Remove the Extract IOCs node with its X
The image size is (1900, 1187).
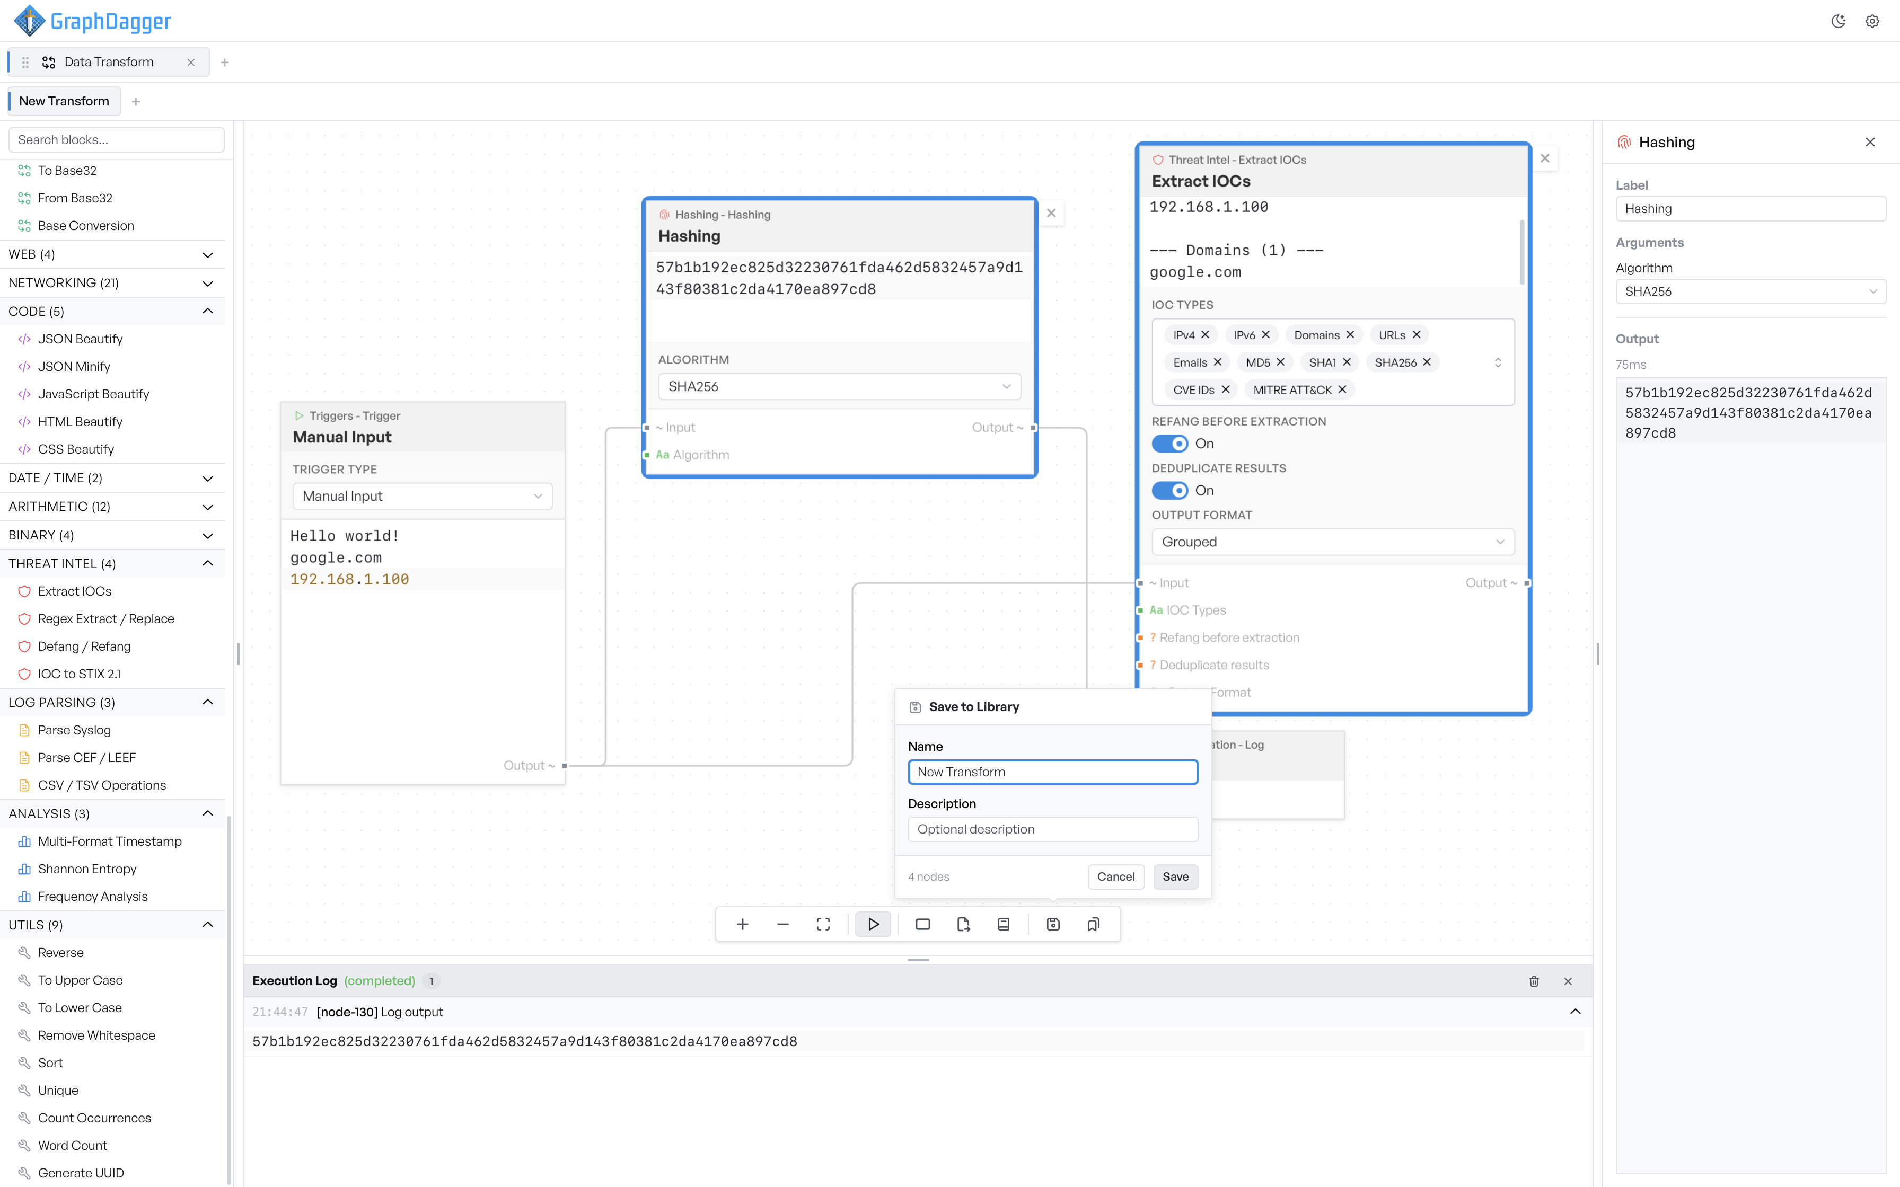1545,158
